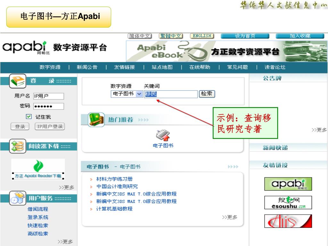Click the user services folder icon
The width and height of the screenshot is (328, 246).
[18, 198]
